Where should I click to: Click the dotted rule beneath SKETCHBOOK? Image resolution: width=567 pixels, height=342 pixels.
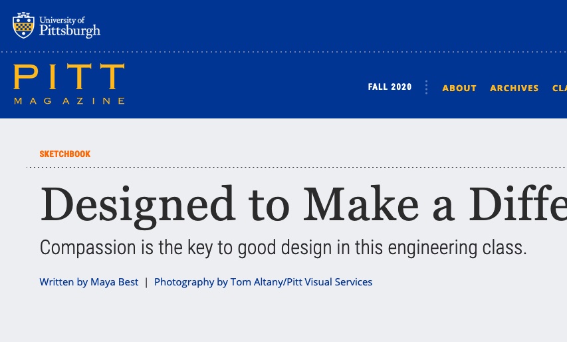[x=296, y=167]
